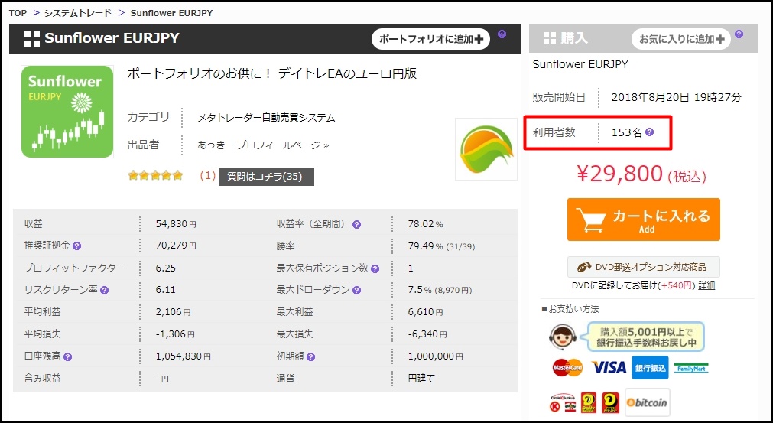The width and height of the screenshot is (773, 423).
Task: Click the 最大利益 value 6,610円
Action: click(425, 312)
